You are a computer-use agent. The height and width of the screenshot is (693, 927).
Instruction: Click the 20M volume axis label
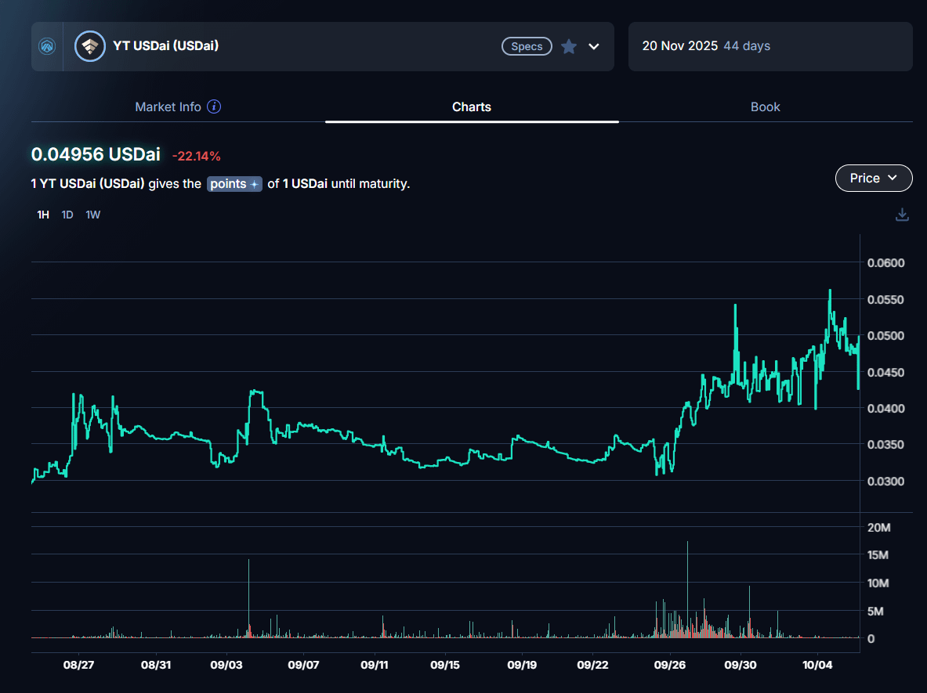(x=878, y=528)
